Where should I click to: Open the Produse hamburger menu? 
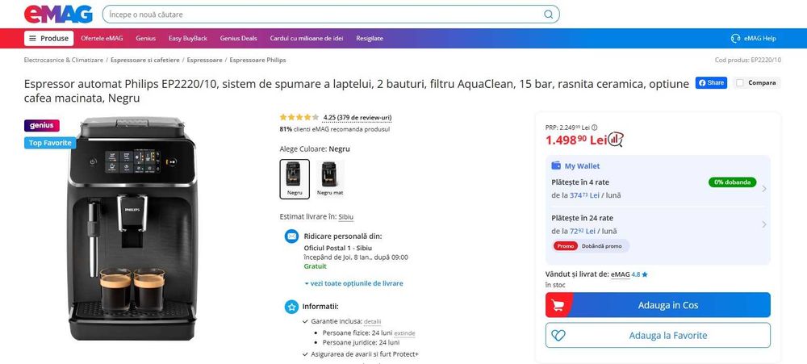point(49,38)
